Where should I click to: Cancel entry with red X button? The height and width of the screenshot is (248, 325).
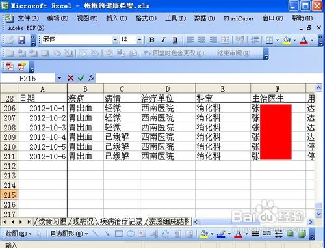71,78
